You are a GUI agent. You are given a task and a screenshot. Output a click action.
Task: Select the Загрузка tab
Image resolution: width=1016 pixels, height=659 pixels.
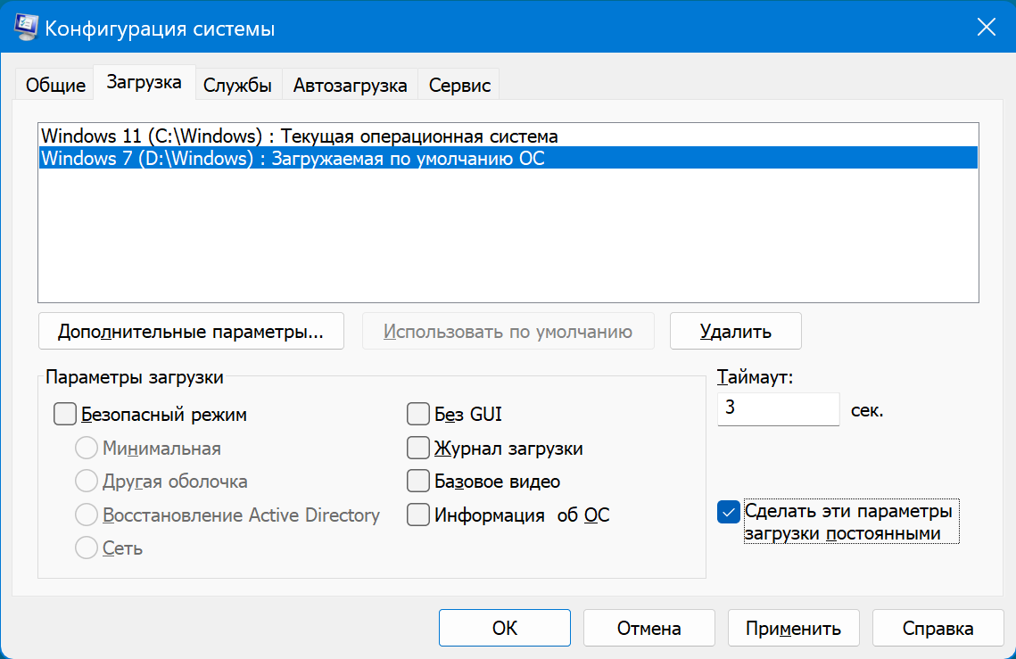tap(144, 82)
